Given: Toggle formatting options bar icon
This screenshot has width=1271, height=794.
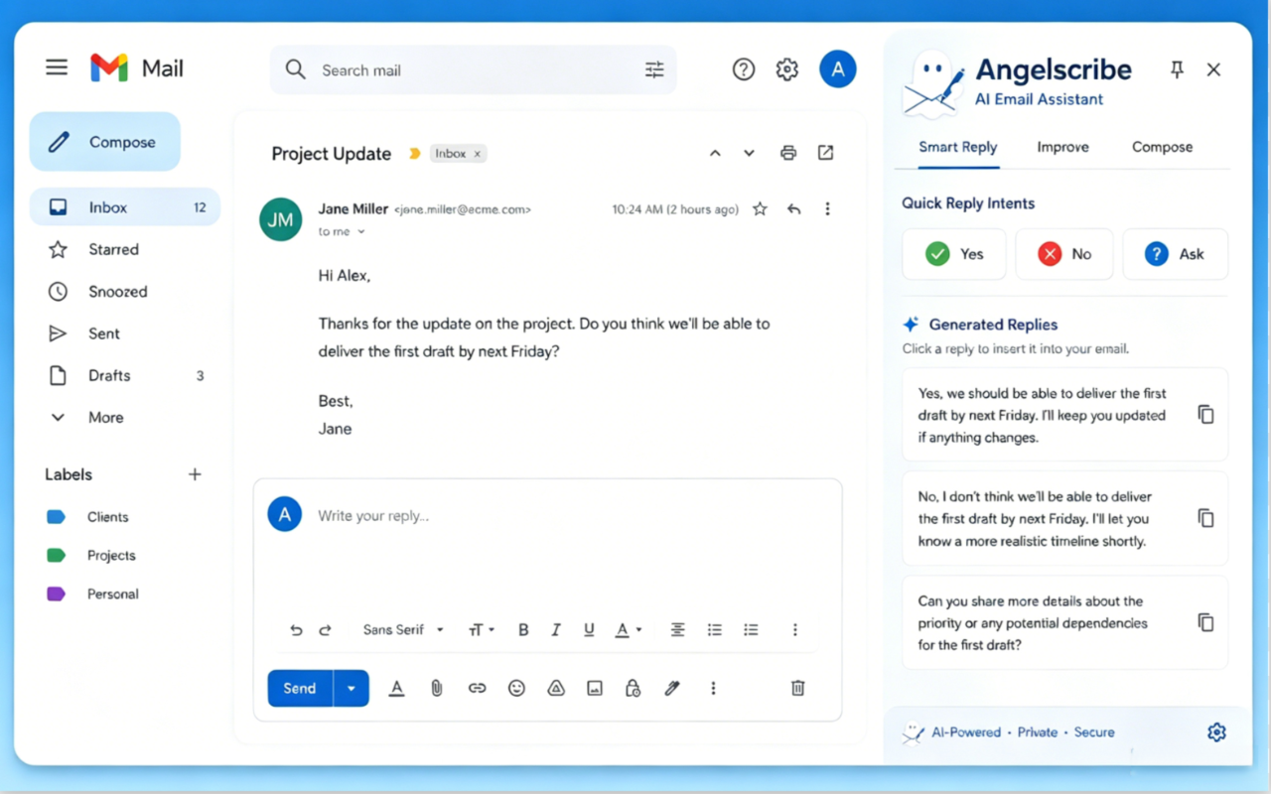Looking at the screenshot, I should 396,688.
